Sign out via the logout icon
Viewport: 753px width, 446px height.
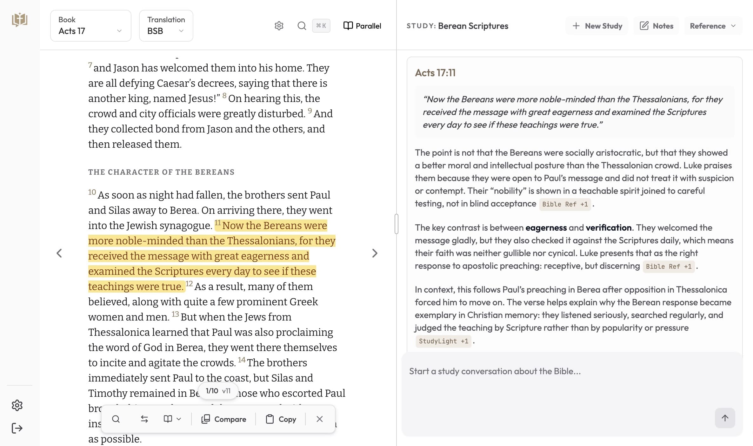tap(17, 428)
